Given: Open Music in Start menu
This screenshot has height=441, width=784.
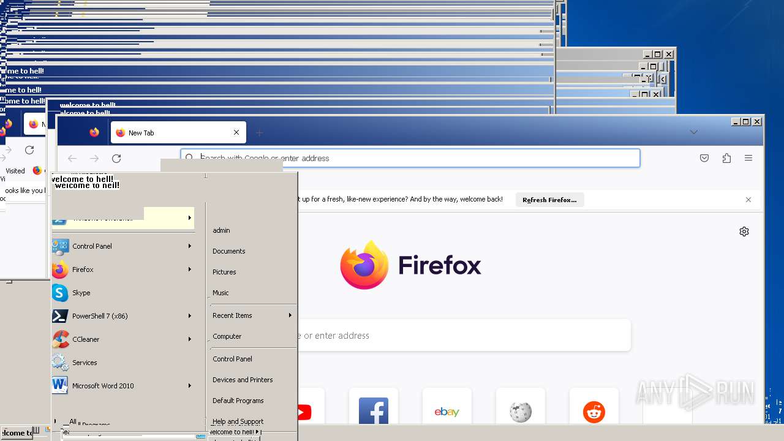Looking at the screenshot, I should [x=221, y=293].
